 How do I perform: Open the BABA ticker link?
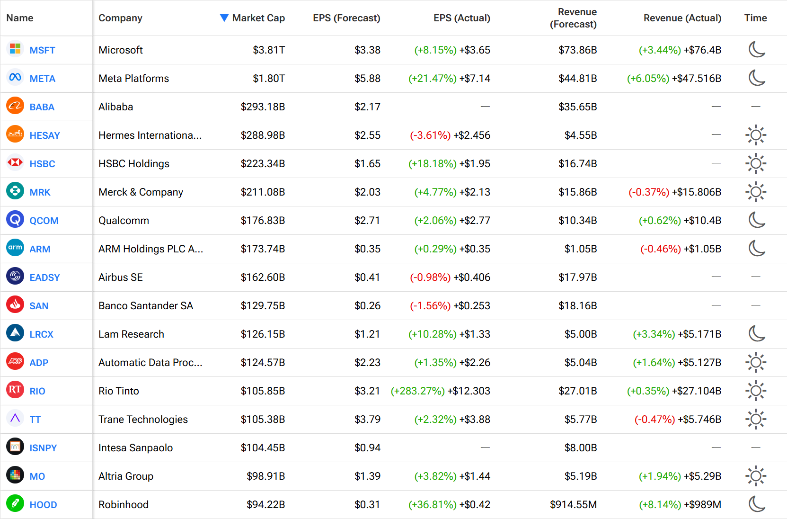(42, 107)
